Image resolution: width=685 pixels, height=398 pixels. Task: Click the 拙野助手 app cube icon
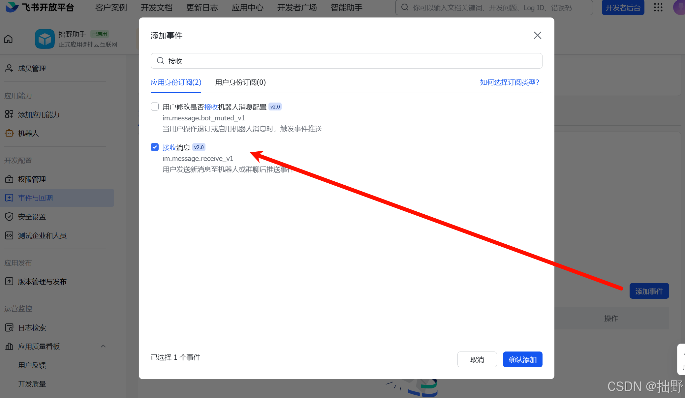[45, 39]
